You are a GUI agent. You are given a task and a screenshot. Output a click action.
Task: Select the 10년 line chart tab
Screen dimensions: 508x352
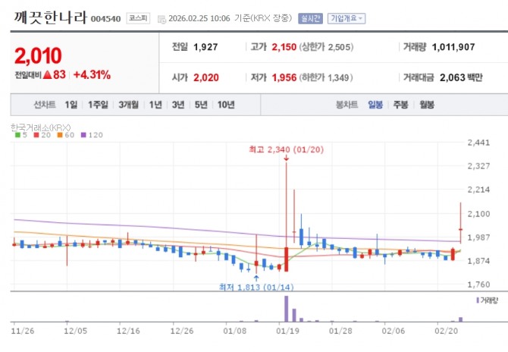(226, 105)
